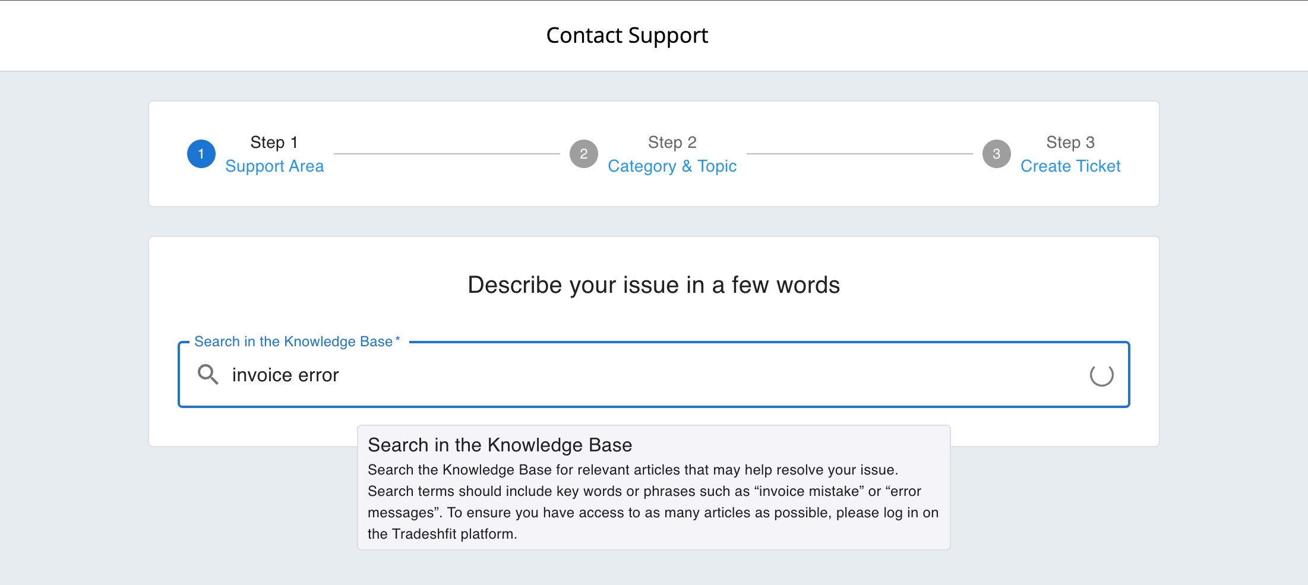
Task: Select the gray step 2 circle
Action: coord(584,154)
